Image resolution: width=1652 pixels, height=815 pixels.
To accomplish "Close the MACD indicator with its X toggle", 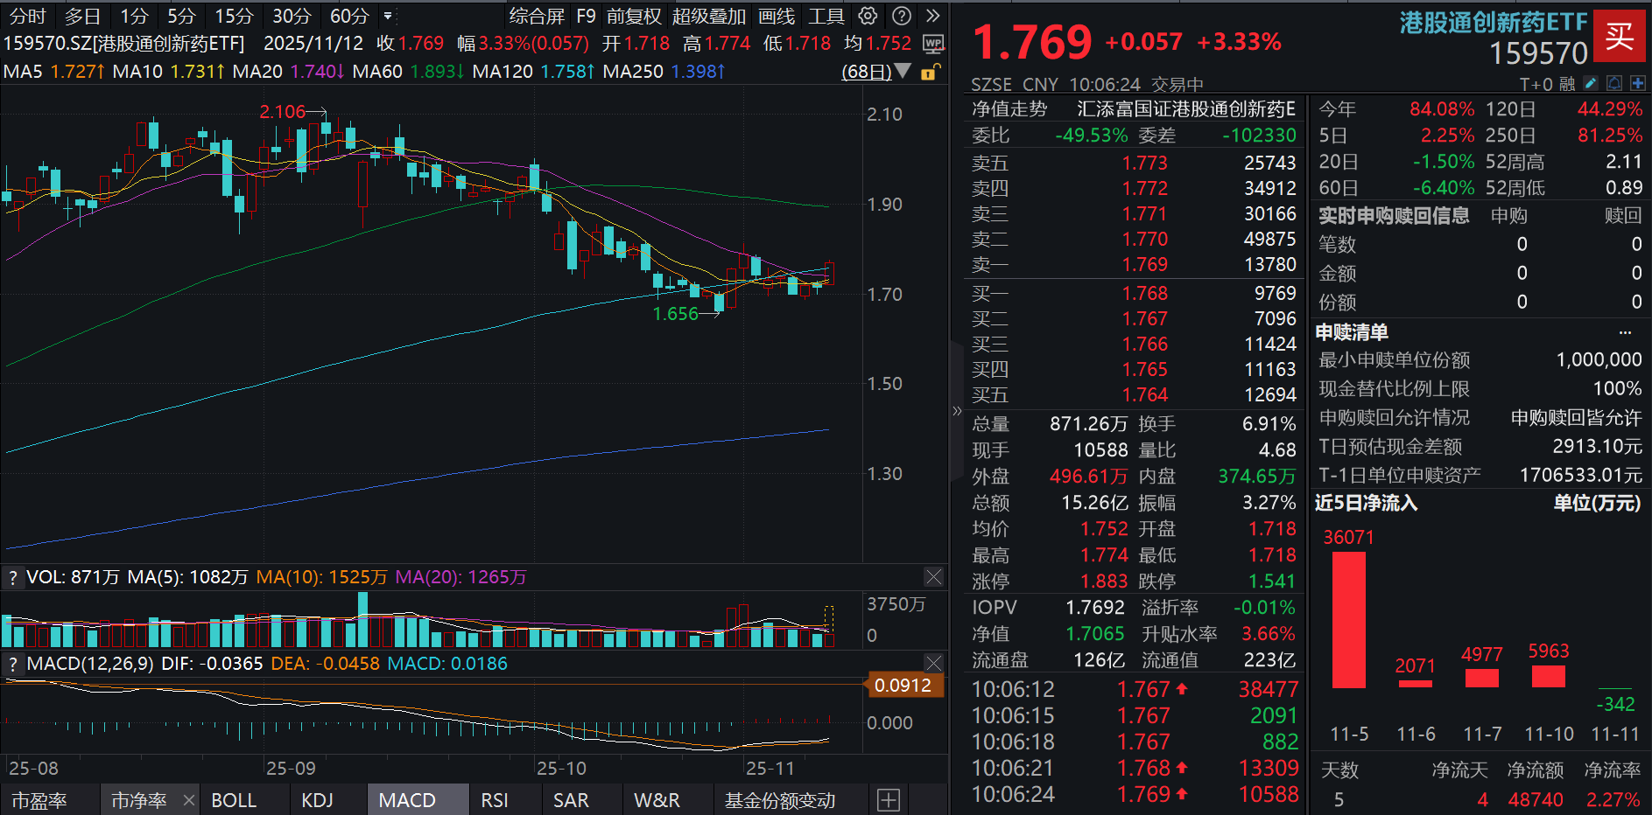I will [x=933, y=663].
